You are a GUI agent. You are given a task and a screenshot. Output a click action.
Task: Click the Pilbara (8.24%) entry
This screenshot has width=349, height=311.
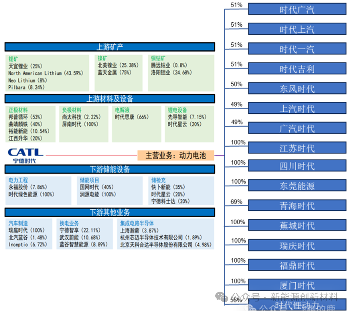(x=27, y=87)
